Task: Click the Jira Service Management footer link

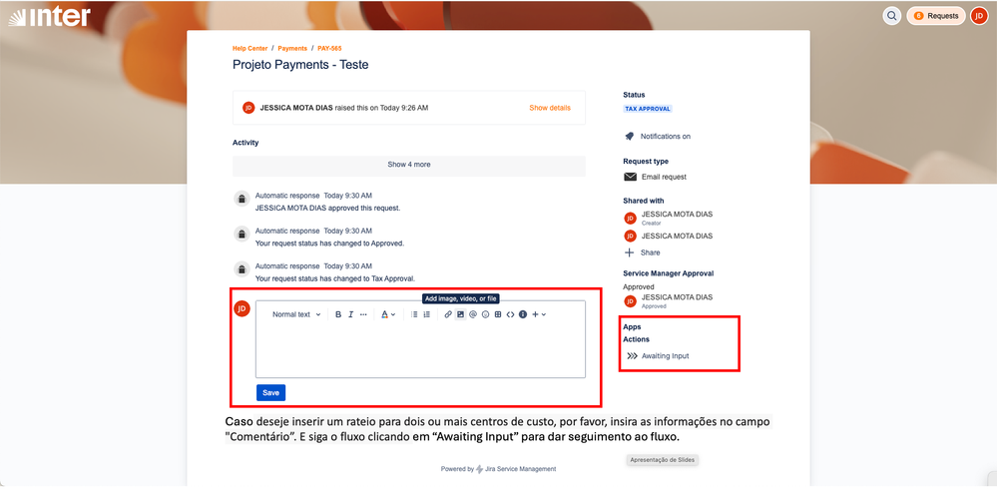Action: pos(520,469)
